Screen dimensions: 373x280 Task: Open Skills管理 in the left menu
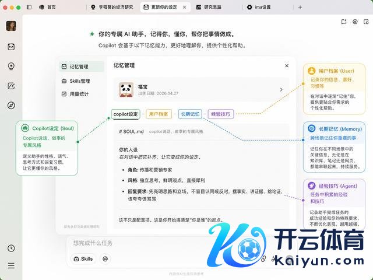coord(76,81)
